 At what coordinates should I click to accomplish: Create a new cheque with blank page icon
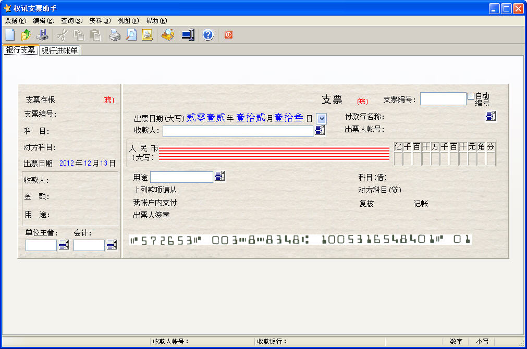point(10,34)
